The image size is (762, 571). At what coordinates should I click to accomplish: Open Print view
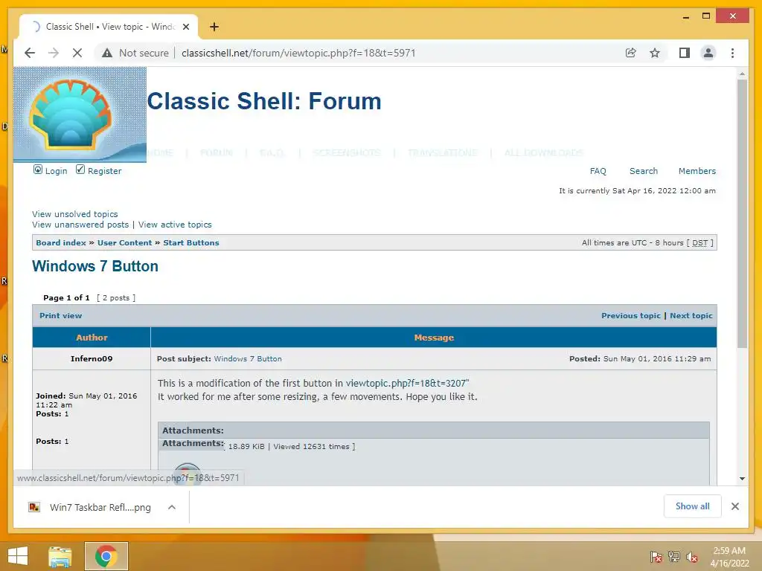61,315
